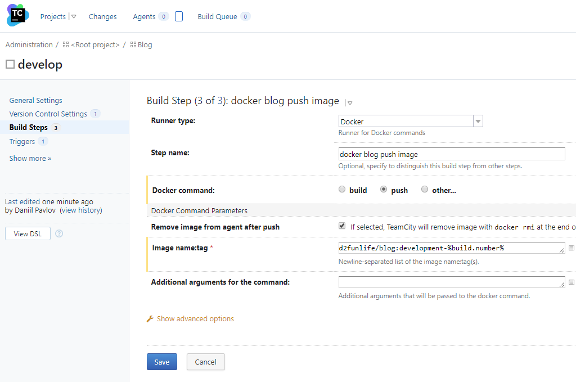Click the wrench icon near Show advanced options
This screenshot has height=382, width=576.
(150, 318)
